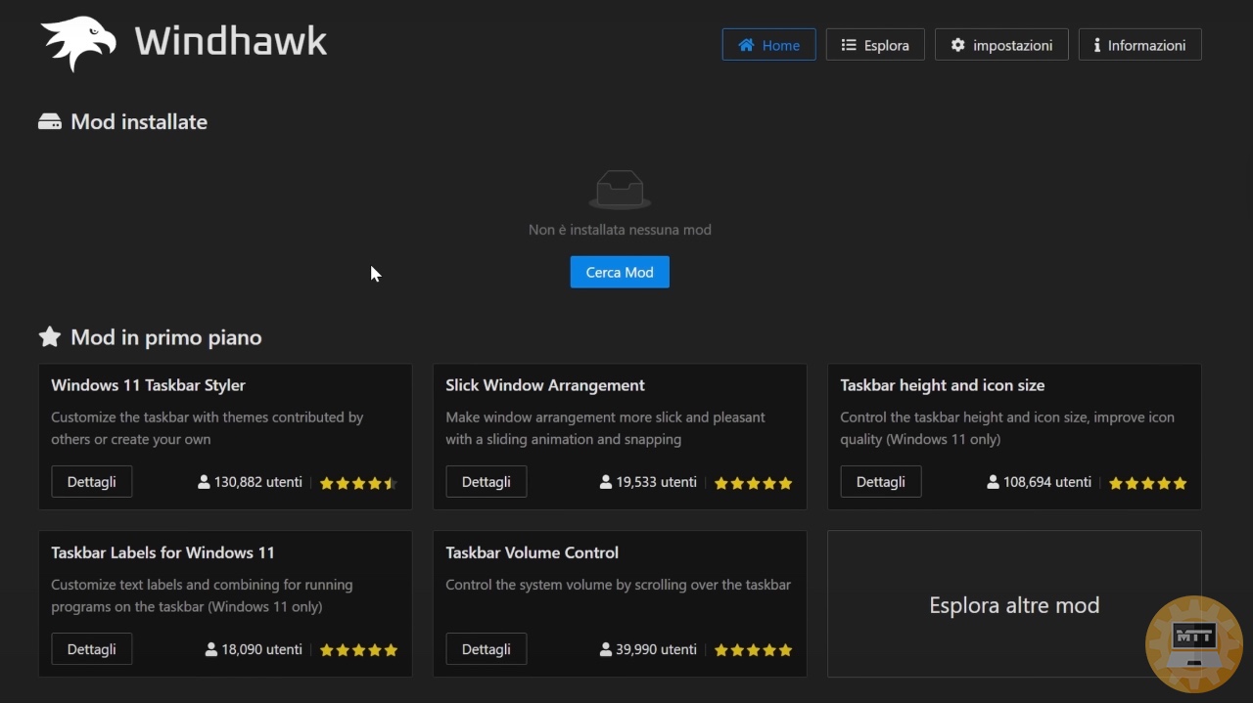Switch to the Esplora tab
This screenshot has width=1253, height=703.
click(x=875, y=45)
